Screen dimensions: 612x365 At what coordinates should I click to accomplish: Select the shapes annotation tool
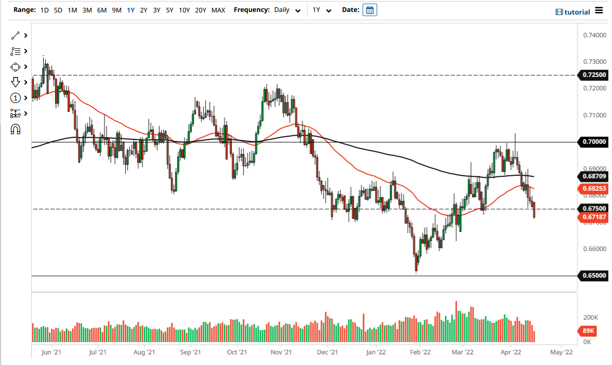tap(14, 67)
